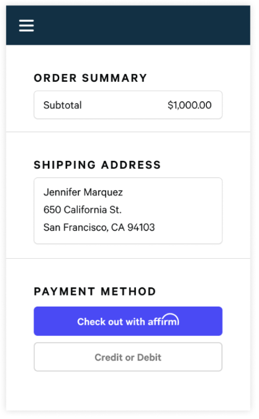
Task: Click the Subtotal label text
Action: pos(63,105)
